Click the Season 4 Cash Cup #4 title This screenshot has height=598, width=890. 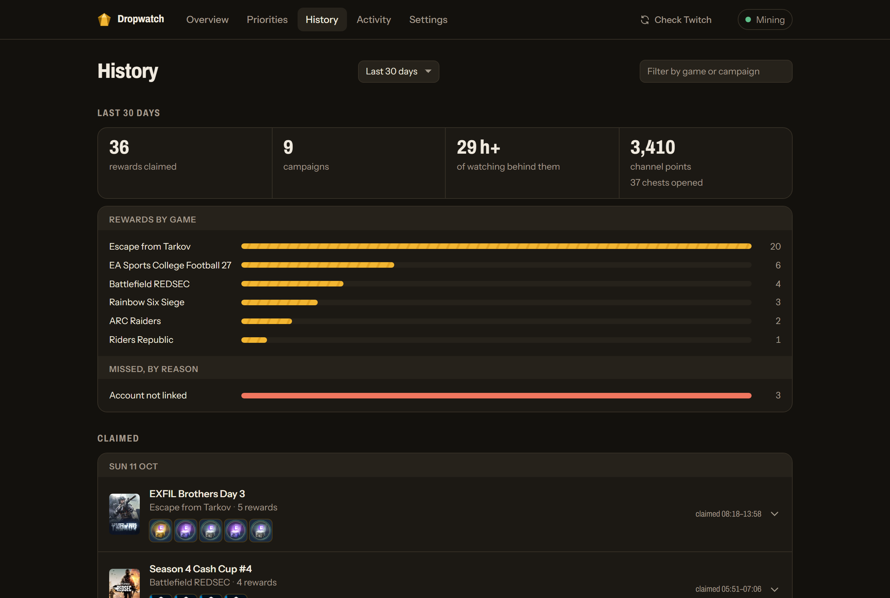point(201,569)
